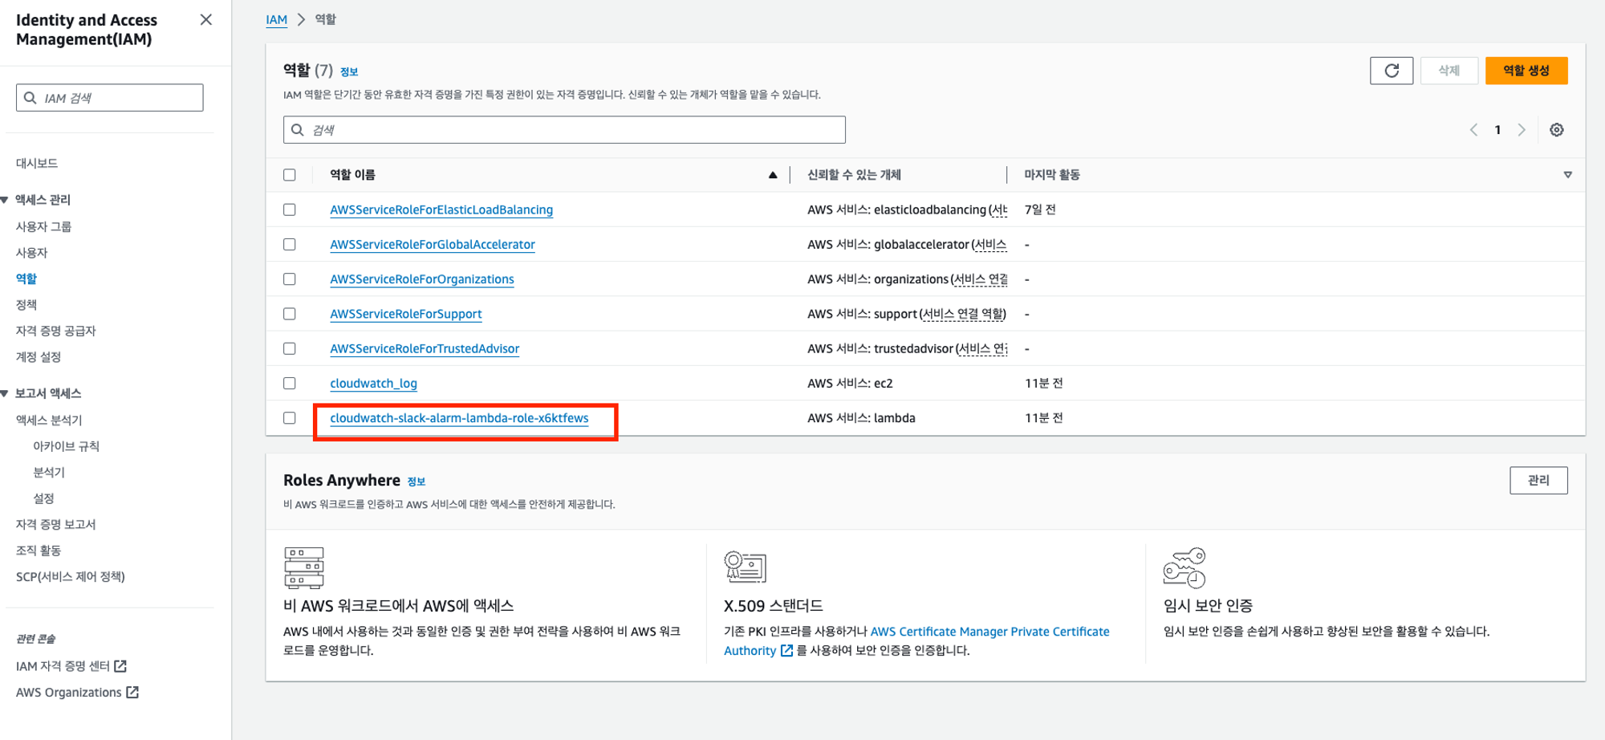
Task: Open 액세스 분석기 in sidebar
Action: pos(49,420)
